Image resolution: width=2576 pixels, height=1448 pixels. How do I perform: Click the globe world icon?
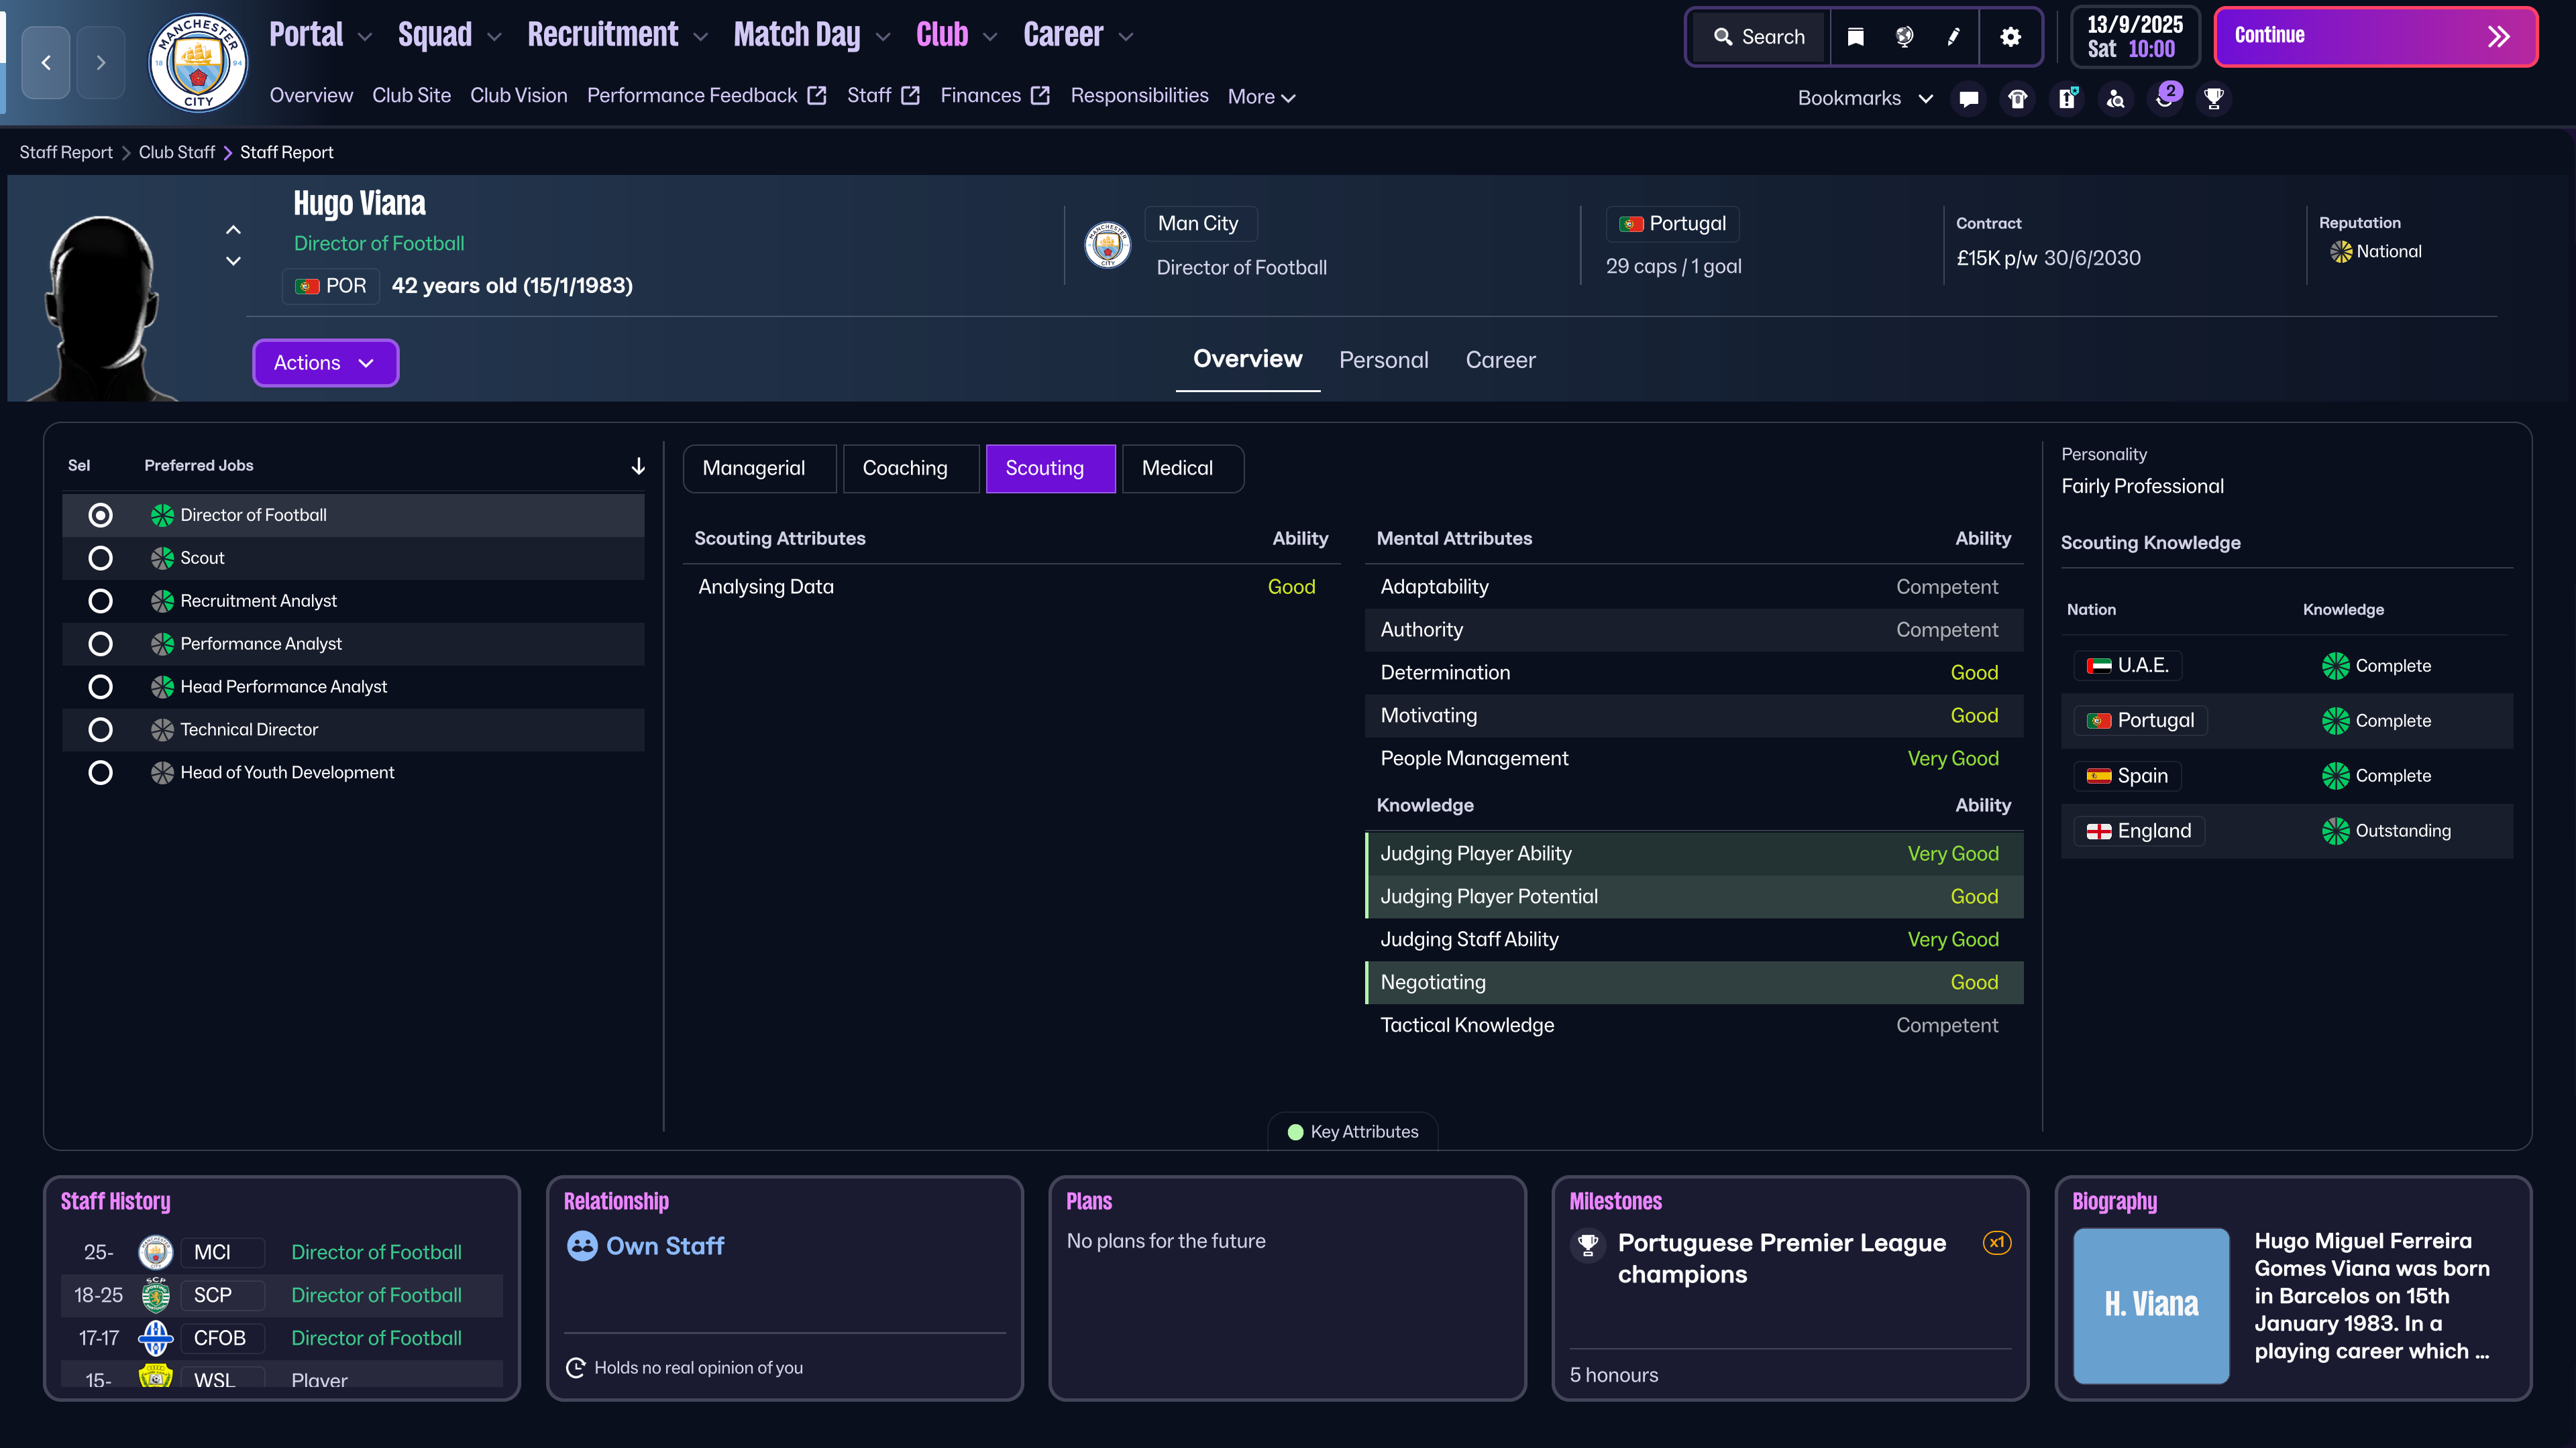[1904, 37]
